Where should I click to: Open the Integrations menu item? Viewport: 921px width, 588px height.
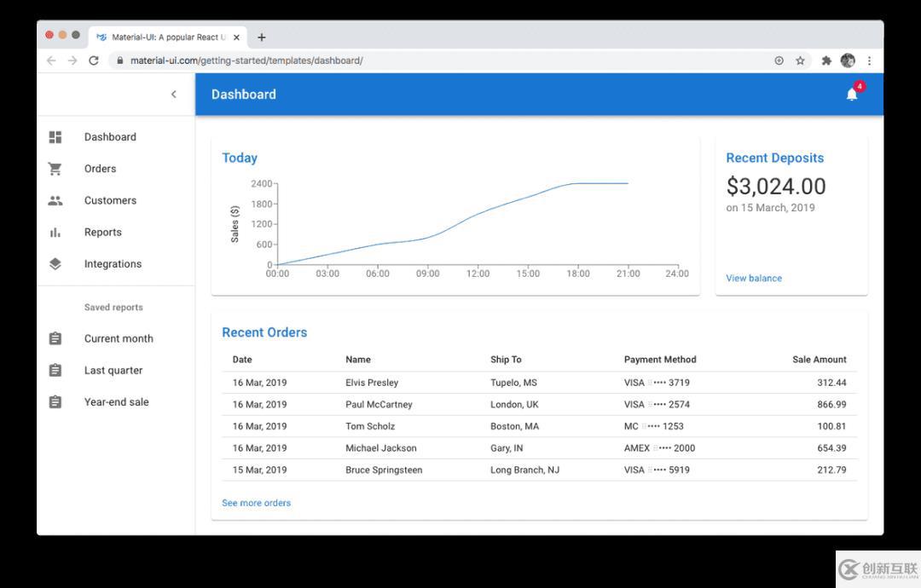(x=116, y=264)
